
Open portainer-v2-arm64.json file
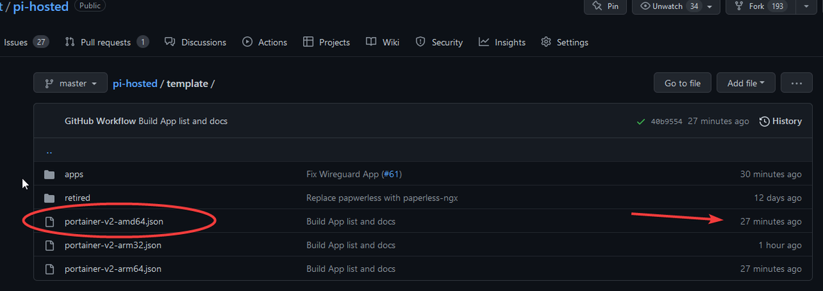coord(113,268)
